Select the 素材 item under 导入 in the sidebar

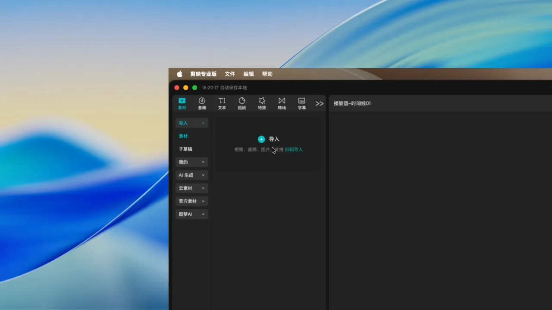click(183, 136)
